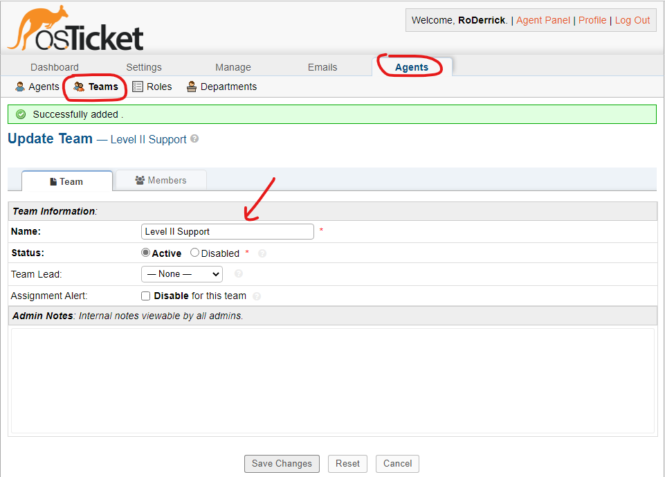Click the Log Out link
Screen dimensions: 665x477
(632, 20)
